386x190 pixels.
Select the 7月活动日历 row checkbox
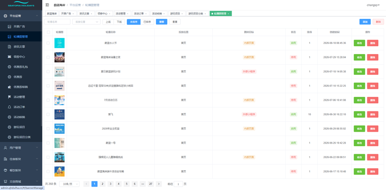48,100
